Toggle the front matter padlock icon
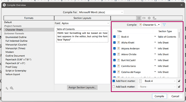The image size is (186, 102). pos(179,81)
